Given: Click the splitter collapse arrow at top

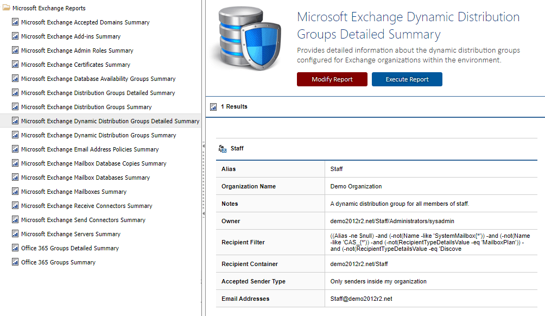Looking at the screenshot, I should [204, 146].
